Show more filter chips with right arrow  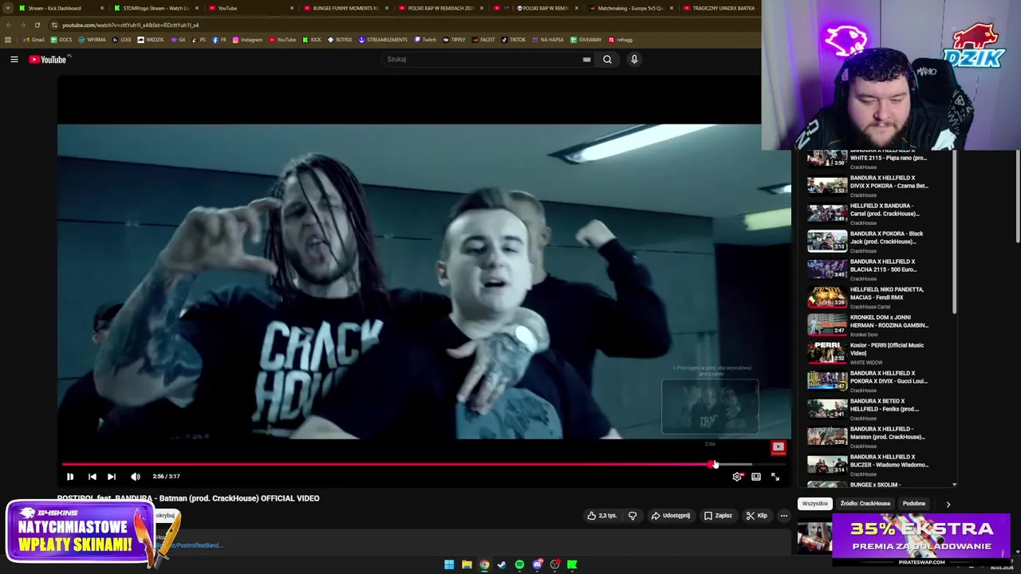click(948, 504)
